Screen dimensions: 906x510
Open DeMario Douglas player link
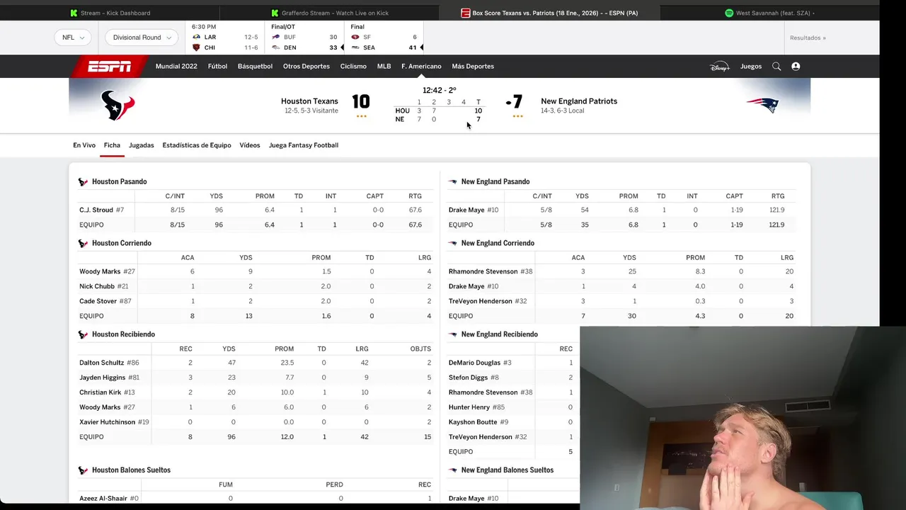(474, 363)
